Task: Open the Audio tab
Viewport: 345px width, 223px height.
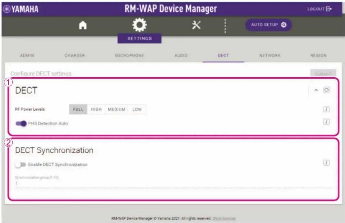Action: pos(181,55)
